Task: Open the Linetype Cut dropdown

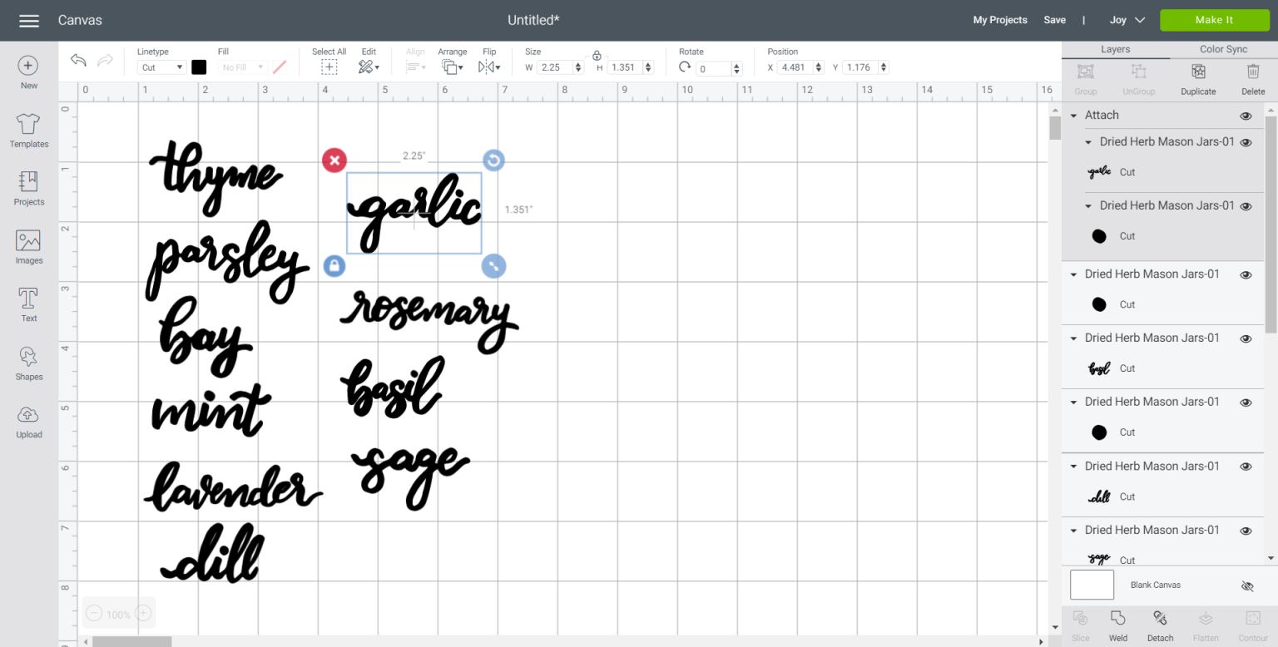Action: (161, 67)
